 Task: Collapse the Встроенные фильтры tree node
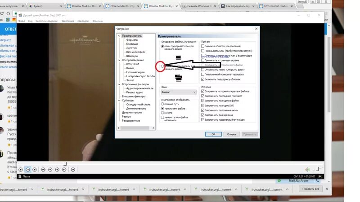pyautogui.click(x=119, y=84)
